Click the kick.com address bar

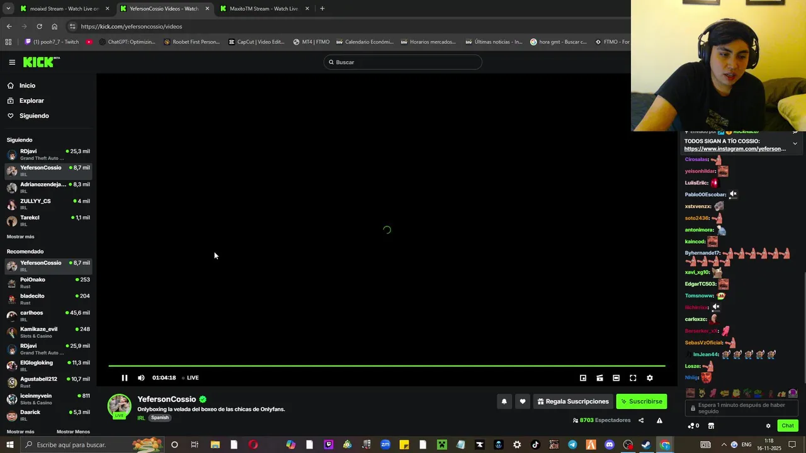click(346, 26)
